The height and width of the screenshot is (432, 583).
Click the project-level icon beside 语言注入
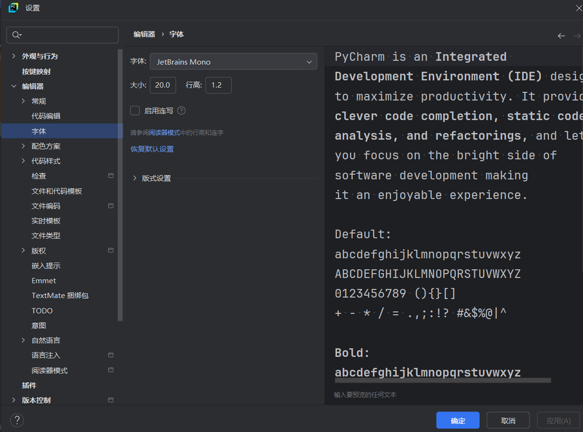pyautogui.click(x=111, y=355)
